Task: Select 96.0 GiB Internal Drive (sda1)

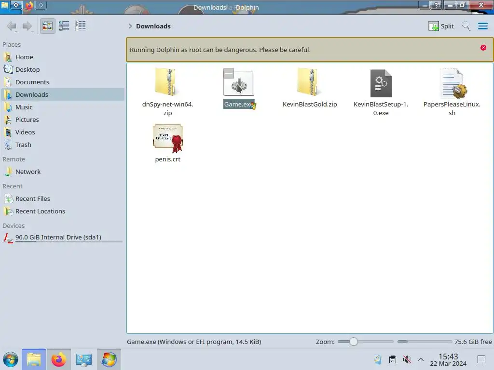Action: 63,238
